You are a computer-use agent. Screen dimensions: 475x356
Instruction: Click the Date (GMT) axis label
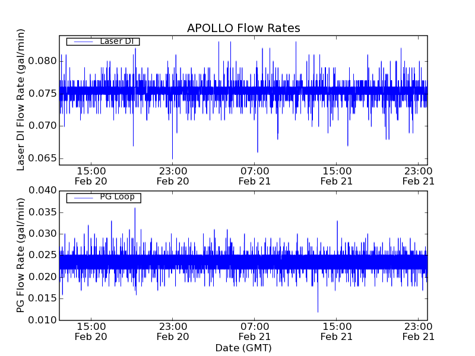click(x=243, y=348)
